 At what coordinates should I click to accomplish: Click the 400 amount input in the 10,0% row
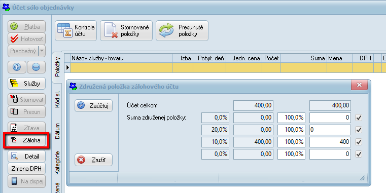click(x=330, y=142)
